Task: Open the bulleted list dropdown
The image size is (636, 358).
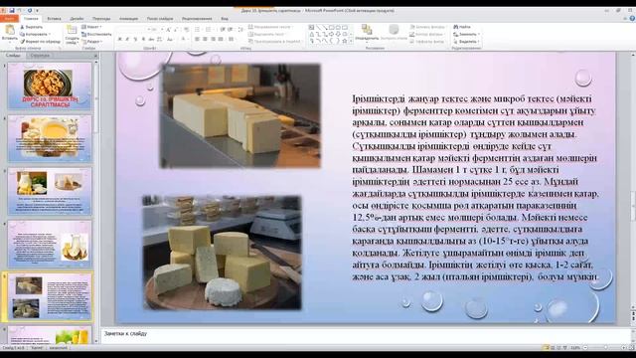Action: pos(198,29)
